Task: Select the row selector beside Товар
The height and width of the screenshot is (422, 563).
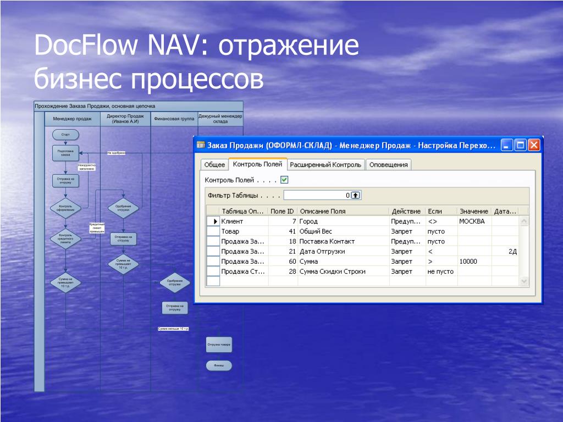Action: (213, 231)
